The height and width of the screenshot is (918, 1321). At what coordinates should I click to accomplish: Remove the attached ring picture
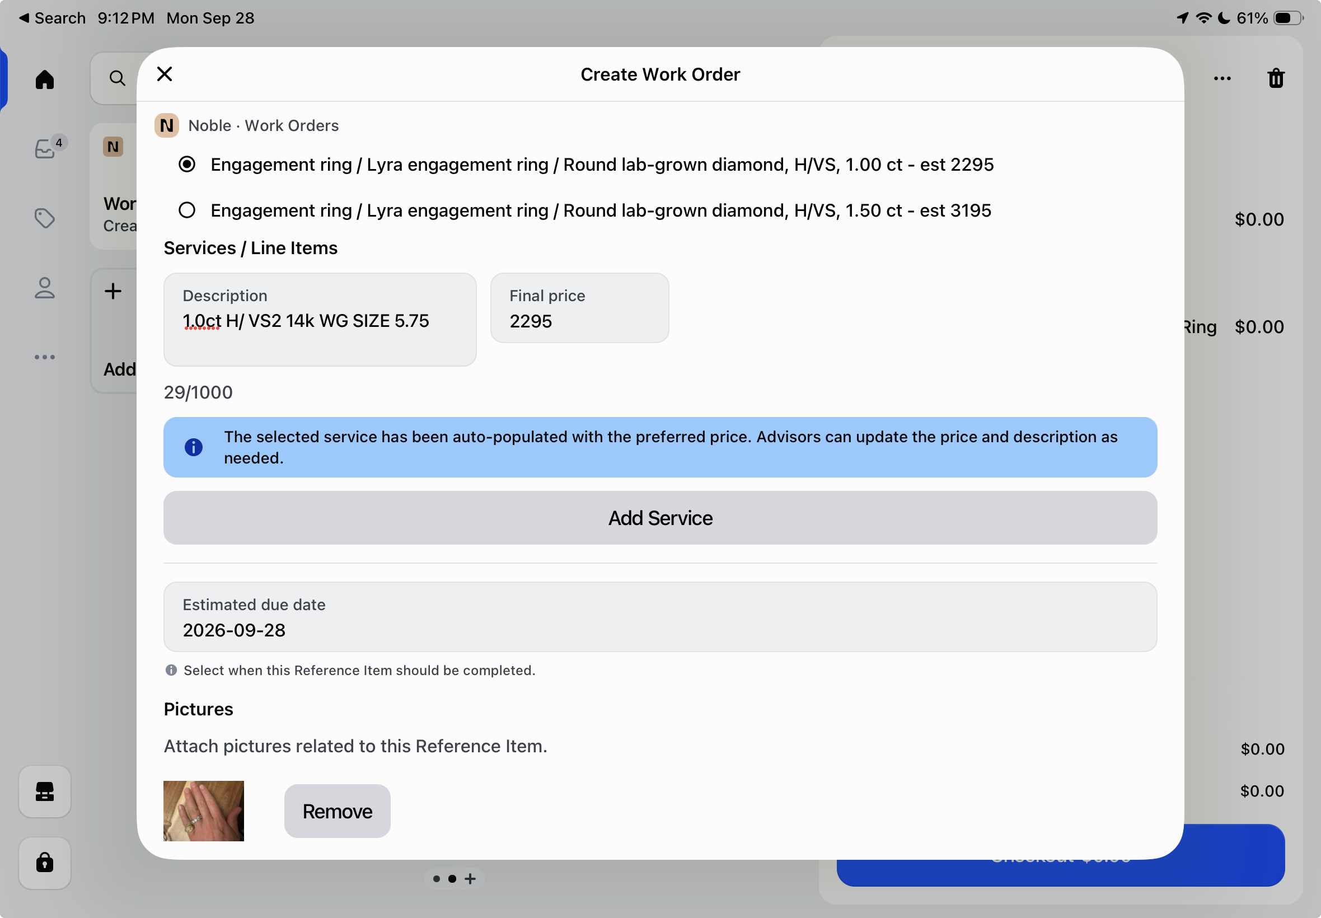(x=337, y=812)
